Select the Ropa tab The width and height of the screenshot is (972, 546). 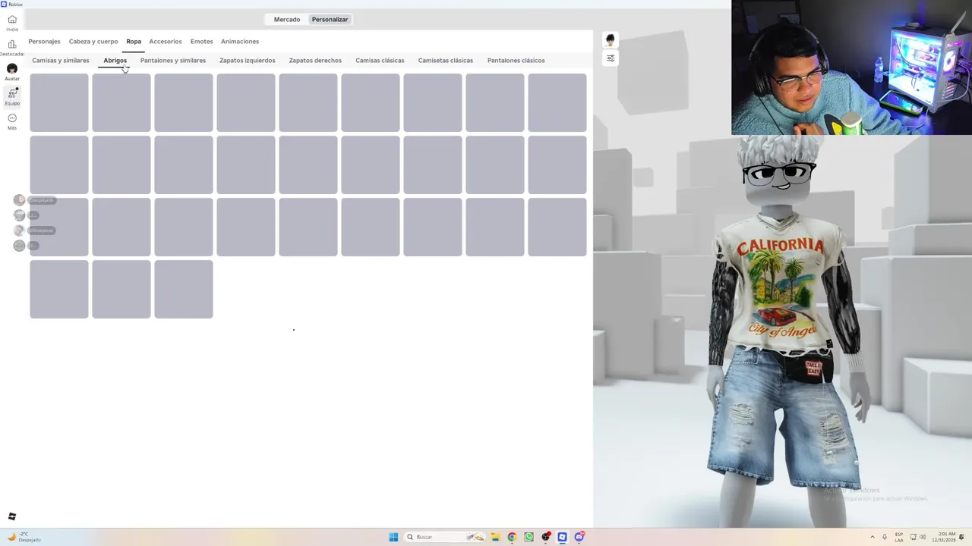tap(134, 42)
